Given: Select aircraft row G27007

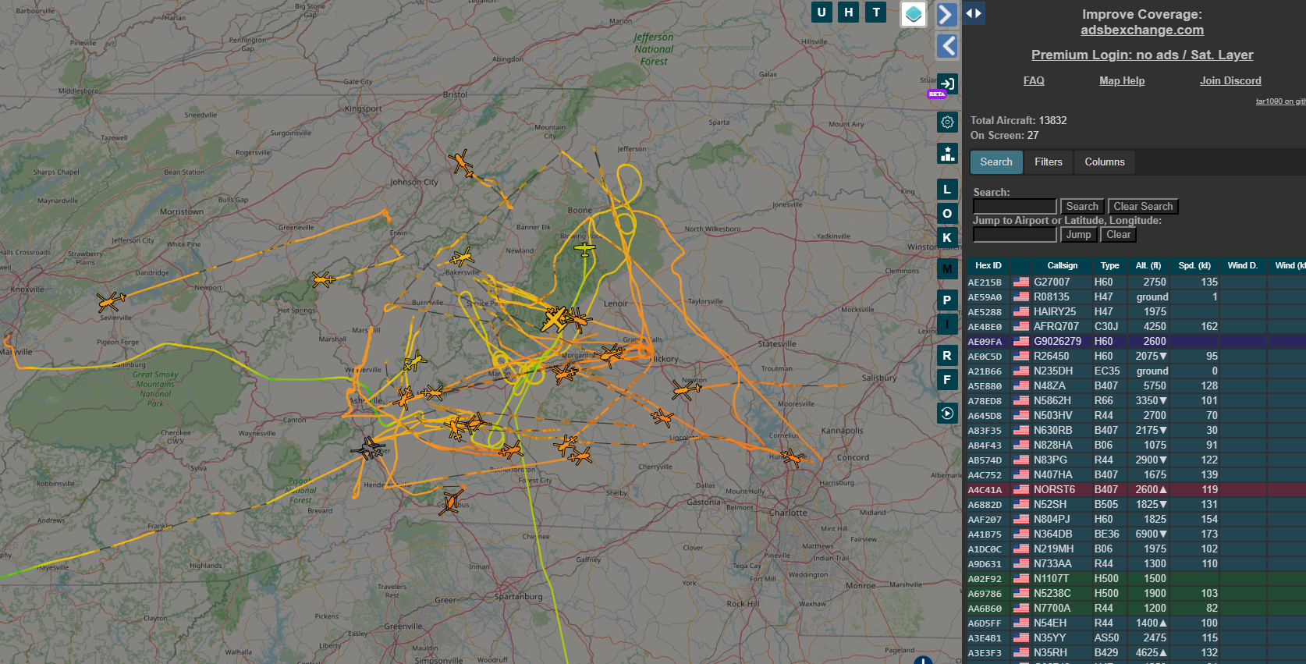Looking at the screenshot, I should pos(1135,282).
